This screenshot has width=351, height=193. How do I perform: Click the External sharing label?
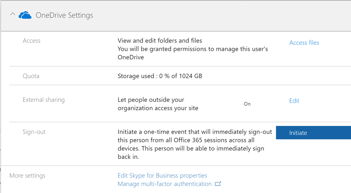(44, 100)
